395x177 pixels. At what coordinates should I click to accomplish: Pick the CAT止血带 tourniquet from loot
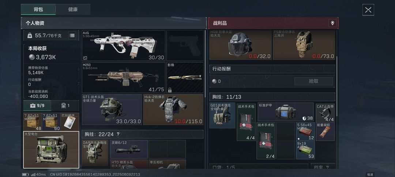[325, 113]
